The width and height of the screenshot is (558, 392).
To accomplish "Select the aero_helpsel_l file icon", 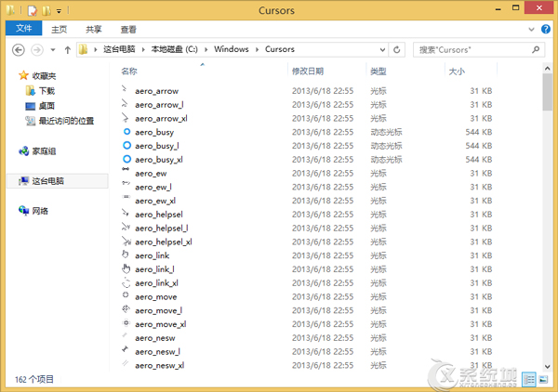I will point(126,227).
